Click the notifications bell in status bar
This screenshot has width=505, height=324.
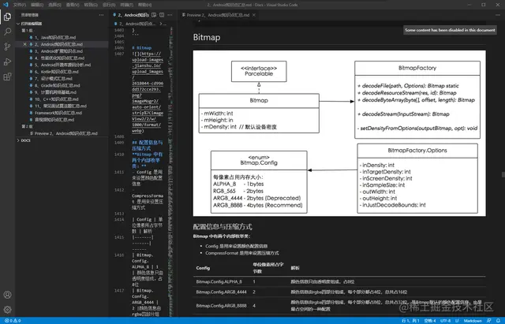498,321
